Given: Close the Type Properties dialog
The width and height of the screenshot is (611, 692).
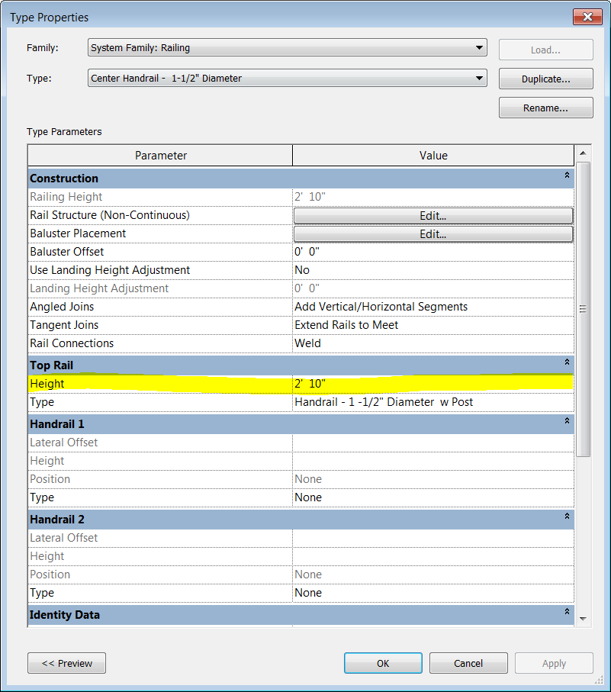Looking at the screenshot, I should [x=587, y=17].
